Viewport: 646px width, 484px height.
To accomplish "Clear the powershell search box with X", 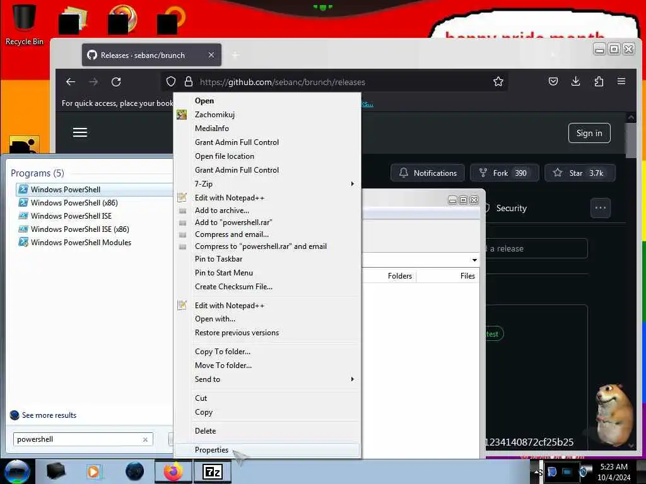I will coord(145,439).
